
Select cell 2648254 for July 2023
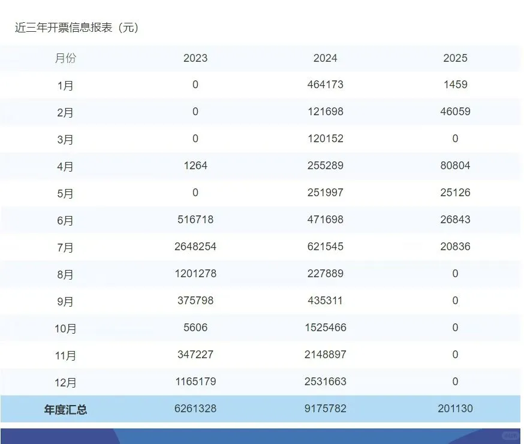(x=195, y=247)
